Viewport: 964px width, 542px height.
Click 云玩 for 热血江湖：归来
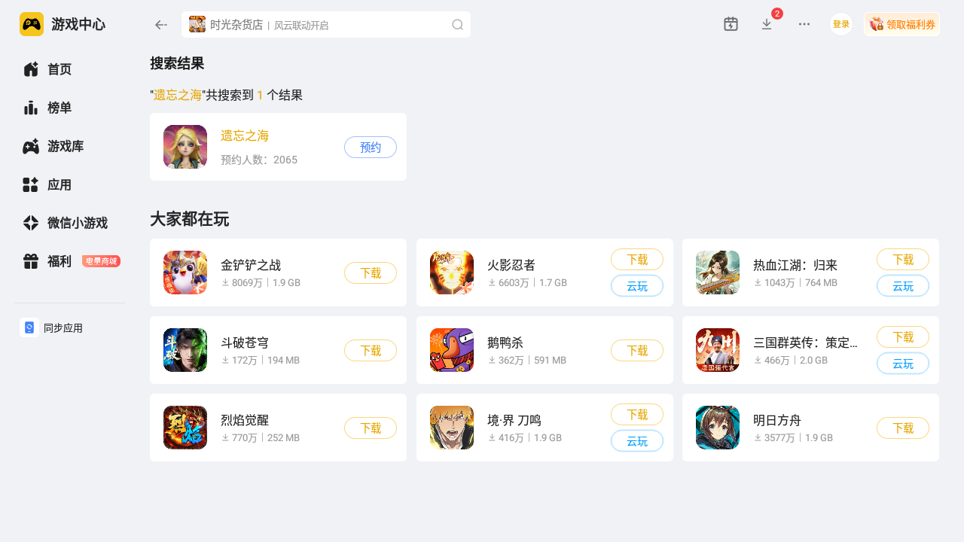pos(903,286)
